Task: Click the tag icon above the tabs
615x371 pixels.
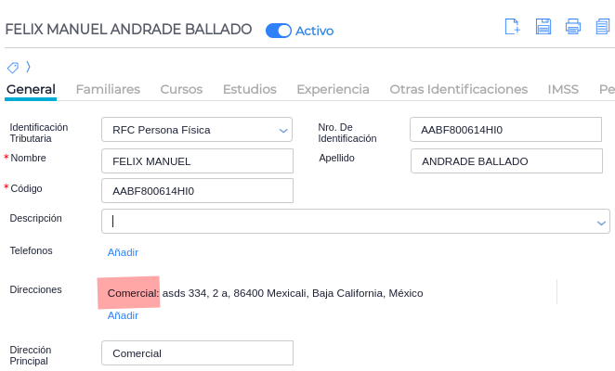Action: coord(13,67)
